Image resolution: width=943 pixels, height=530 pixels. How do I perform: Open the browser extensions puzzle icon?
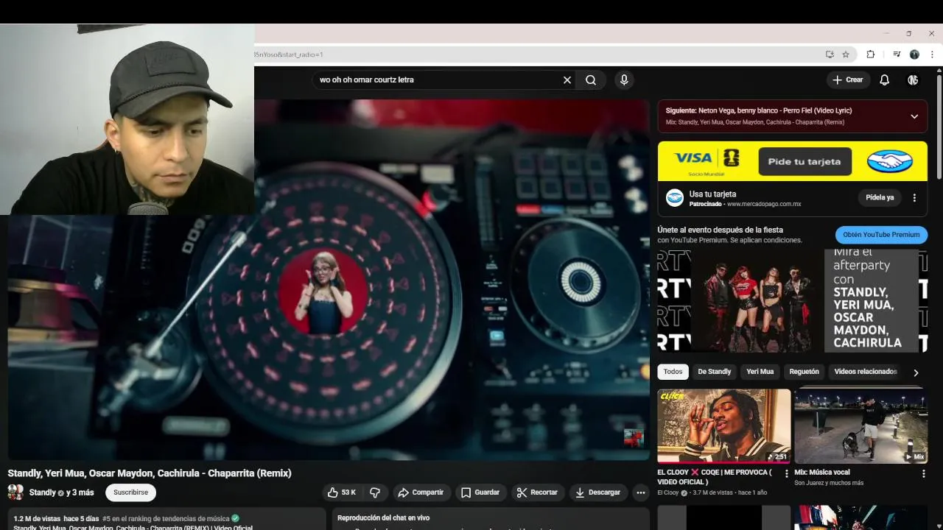click(x=870, y=54)
